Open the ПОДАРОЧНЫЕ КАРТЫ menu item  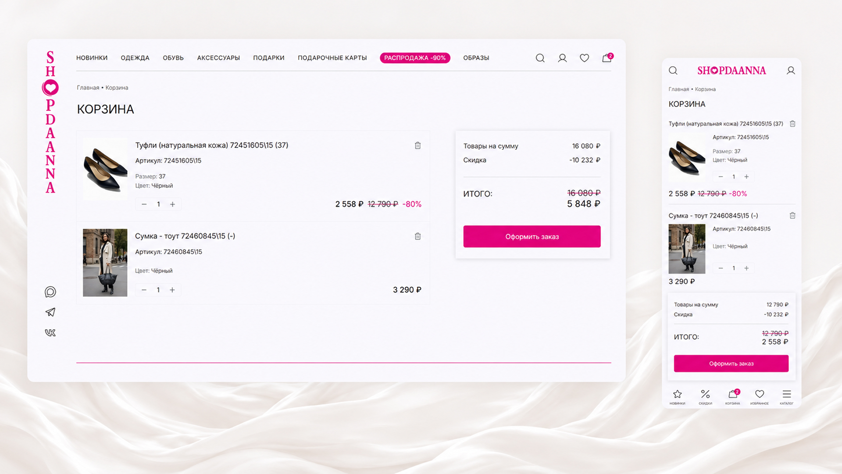[x=332, y=58]
